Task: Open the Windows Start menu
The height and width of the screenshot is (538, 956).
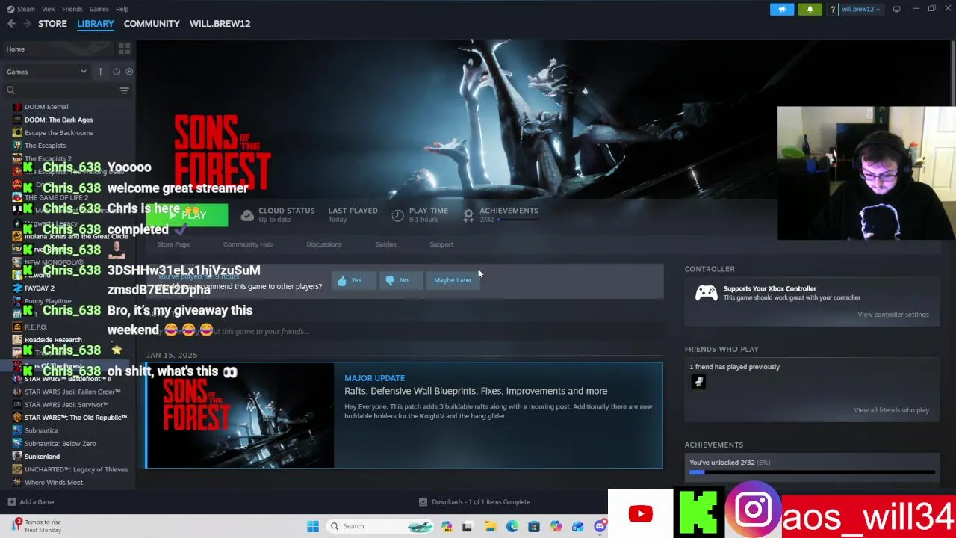Action: 313,526
